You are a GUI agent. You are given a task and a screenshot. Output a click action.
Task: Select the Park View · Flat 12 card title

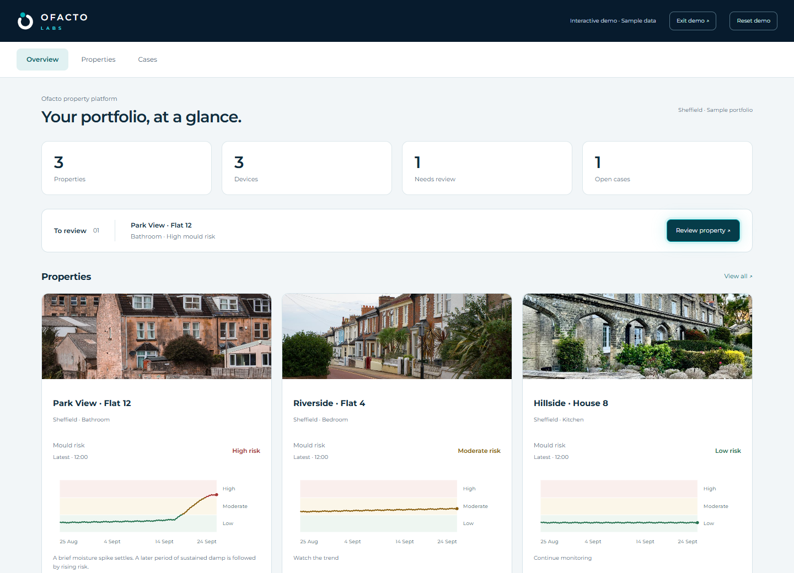click(x=92, y=403)
